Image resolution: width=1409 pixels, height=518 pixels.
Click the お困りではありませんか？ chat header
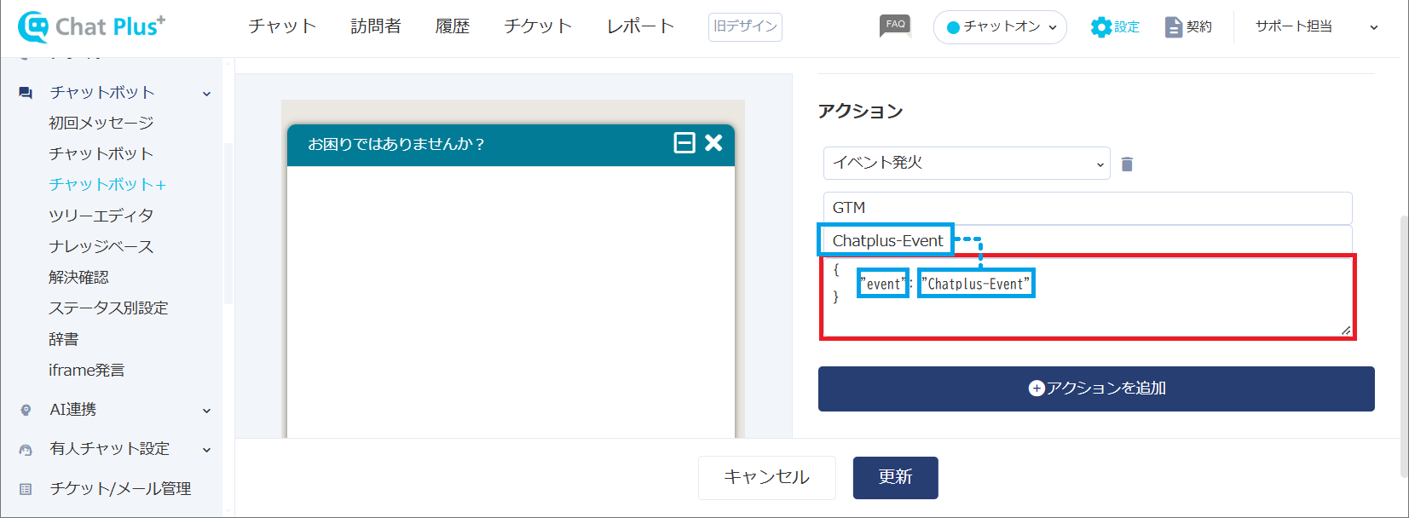point(511,145)
